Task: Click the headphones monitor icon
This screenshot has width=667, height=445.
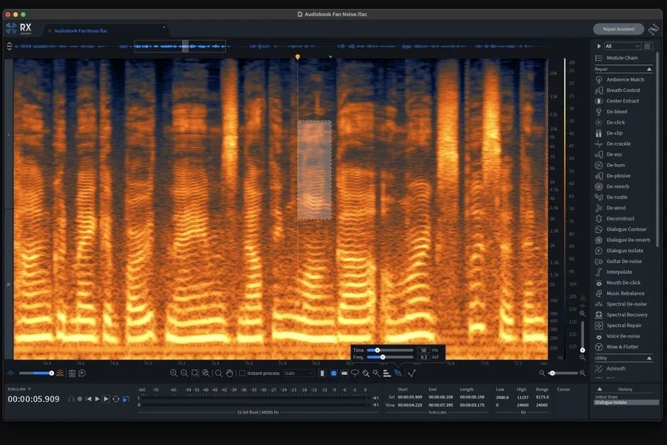Action: click(71, 399)
